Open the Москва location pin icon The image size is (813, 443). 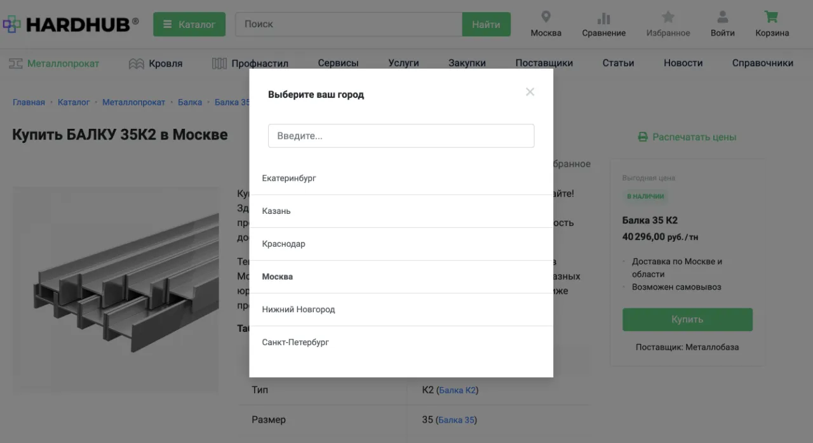coord(546,17)
